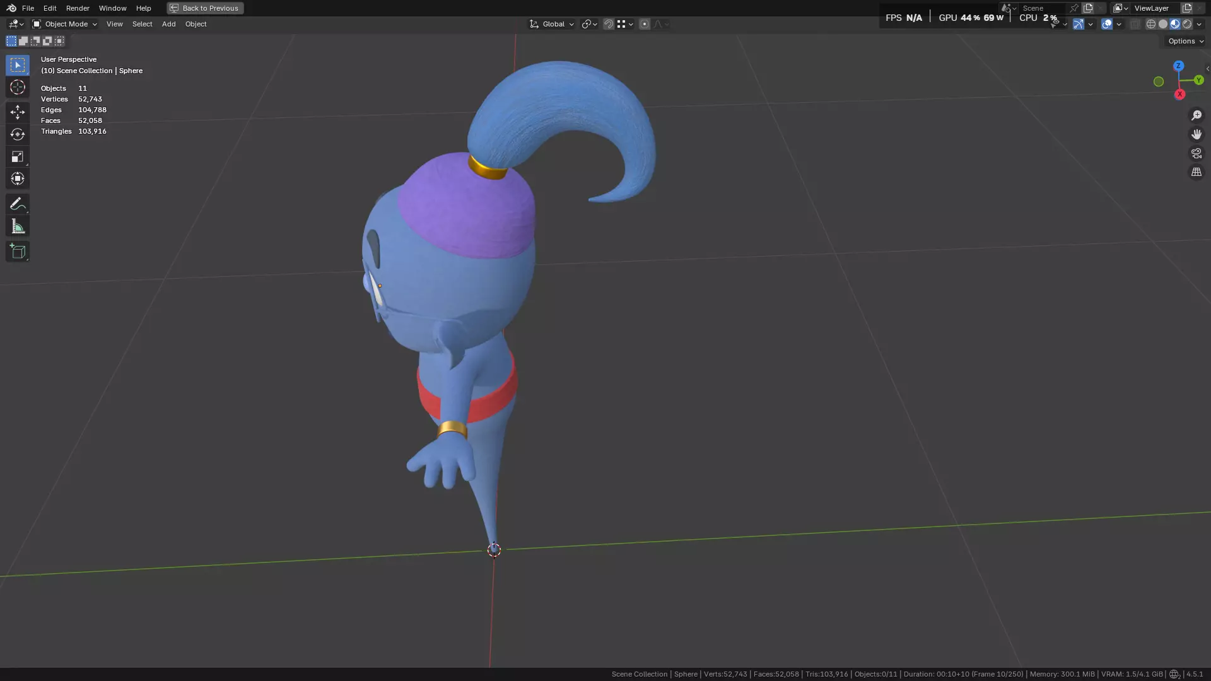Viewport: 1211px width, 681px height.
Task: Click the Blender version 4.5.1 in the status bar
Action: (1195, 674)
